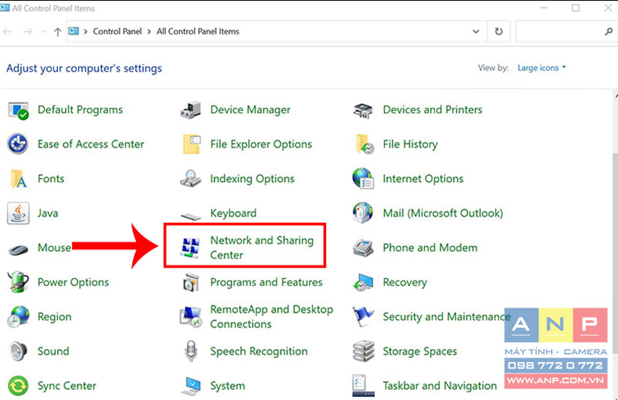Open the Sync Center icon
This screenshot has height=400, width=618.
point(18,386)
